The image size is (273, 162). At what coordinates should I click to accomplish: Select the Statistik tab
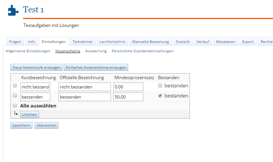coord(183,42)
